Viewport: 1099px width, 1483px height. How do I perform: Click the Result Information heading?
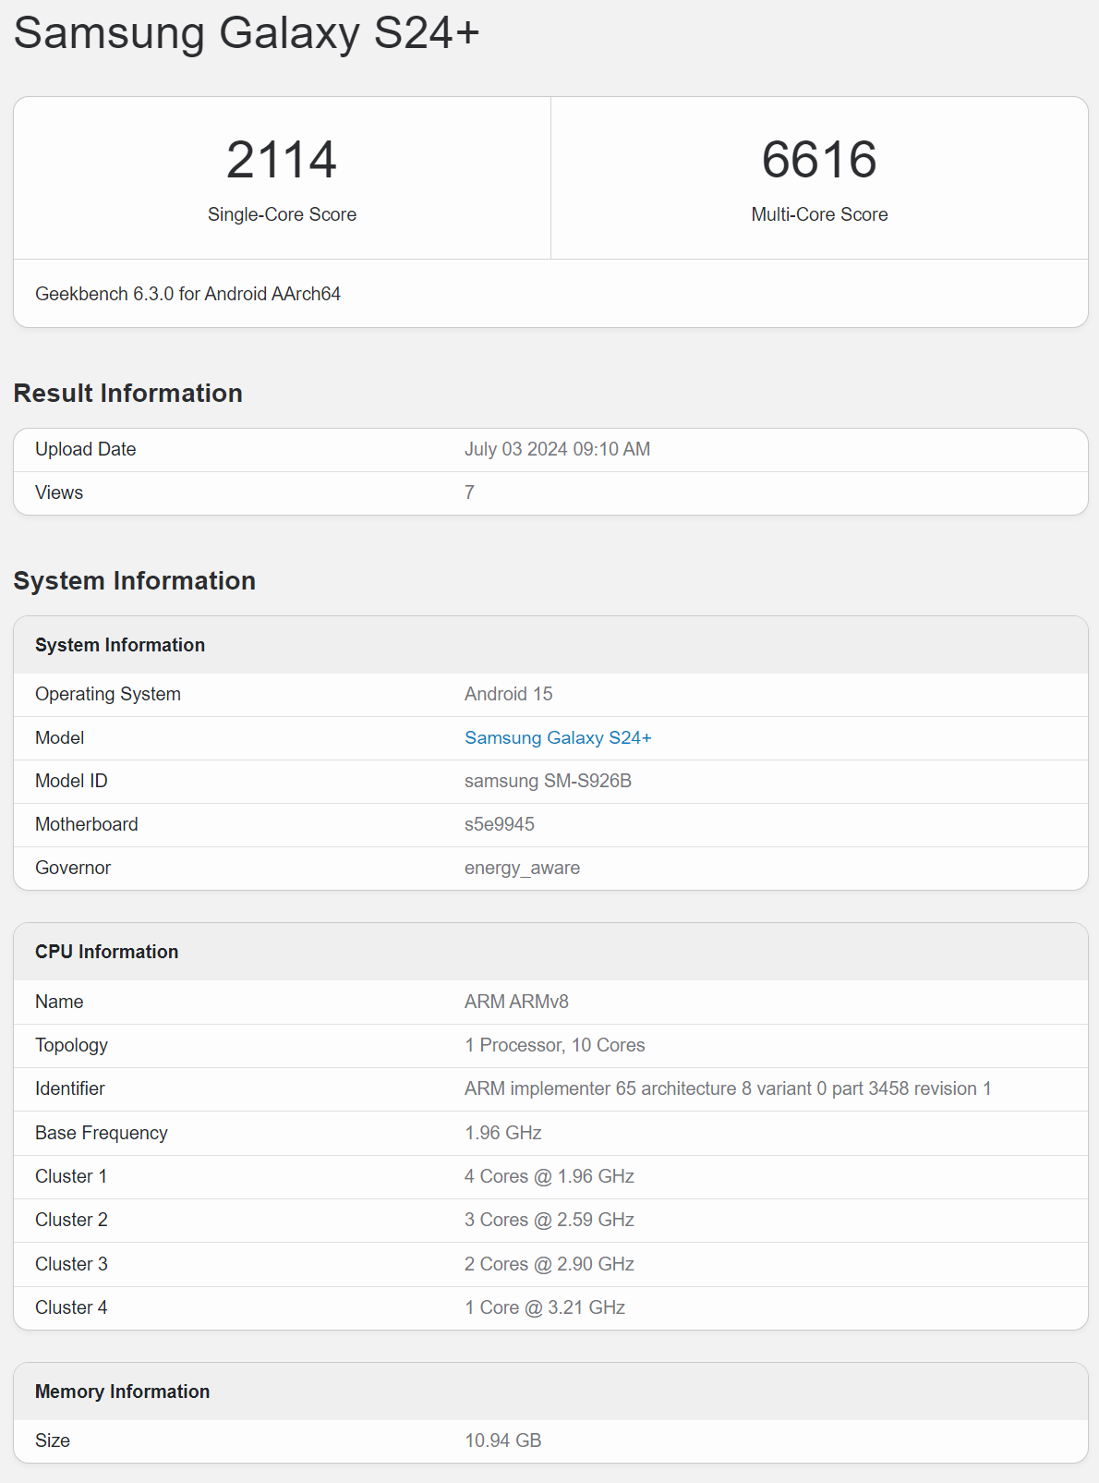coord(127,394)
